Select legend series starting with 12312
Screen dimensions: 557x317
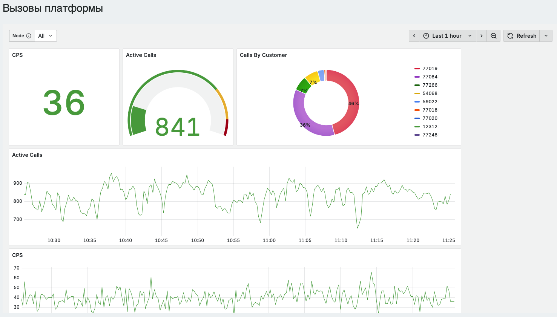pos(430,127)
